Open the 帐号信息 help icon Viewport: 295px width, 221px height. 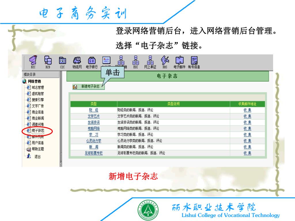194,62
